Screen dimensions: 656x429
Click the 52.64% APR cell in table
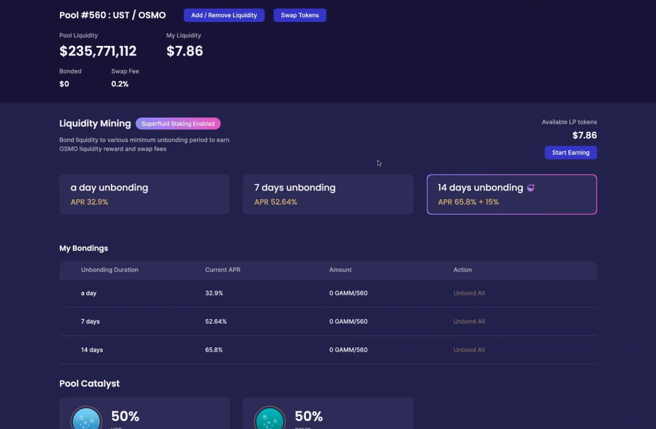tap(215, 322)
